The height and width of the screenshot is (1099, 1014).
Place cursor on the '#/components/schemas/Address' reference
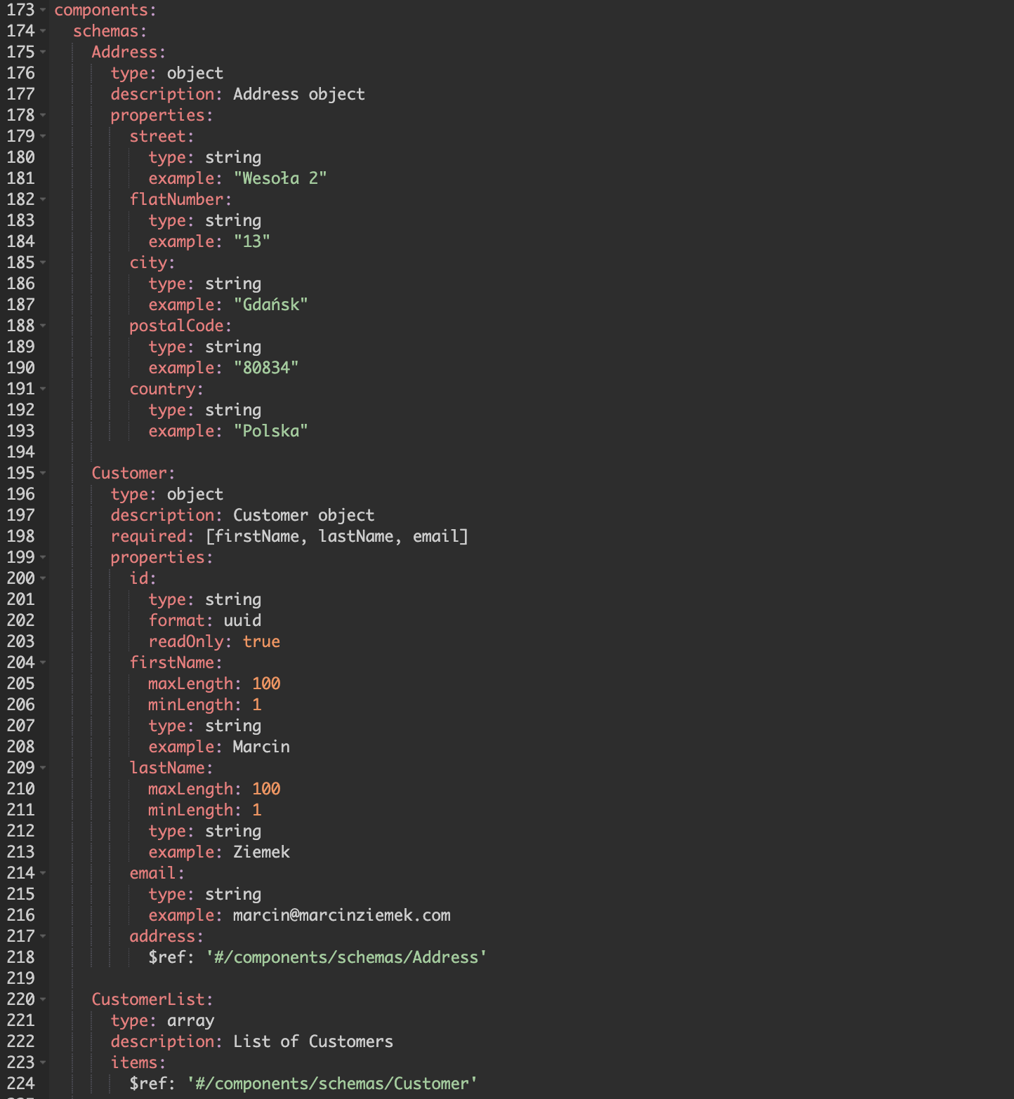click(346, 957)
